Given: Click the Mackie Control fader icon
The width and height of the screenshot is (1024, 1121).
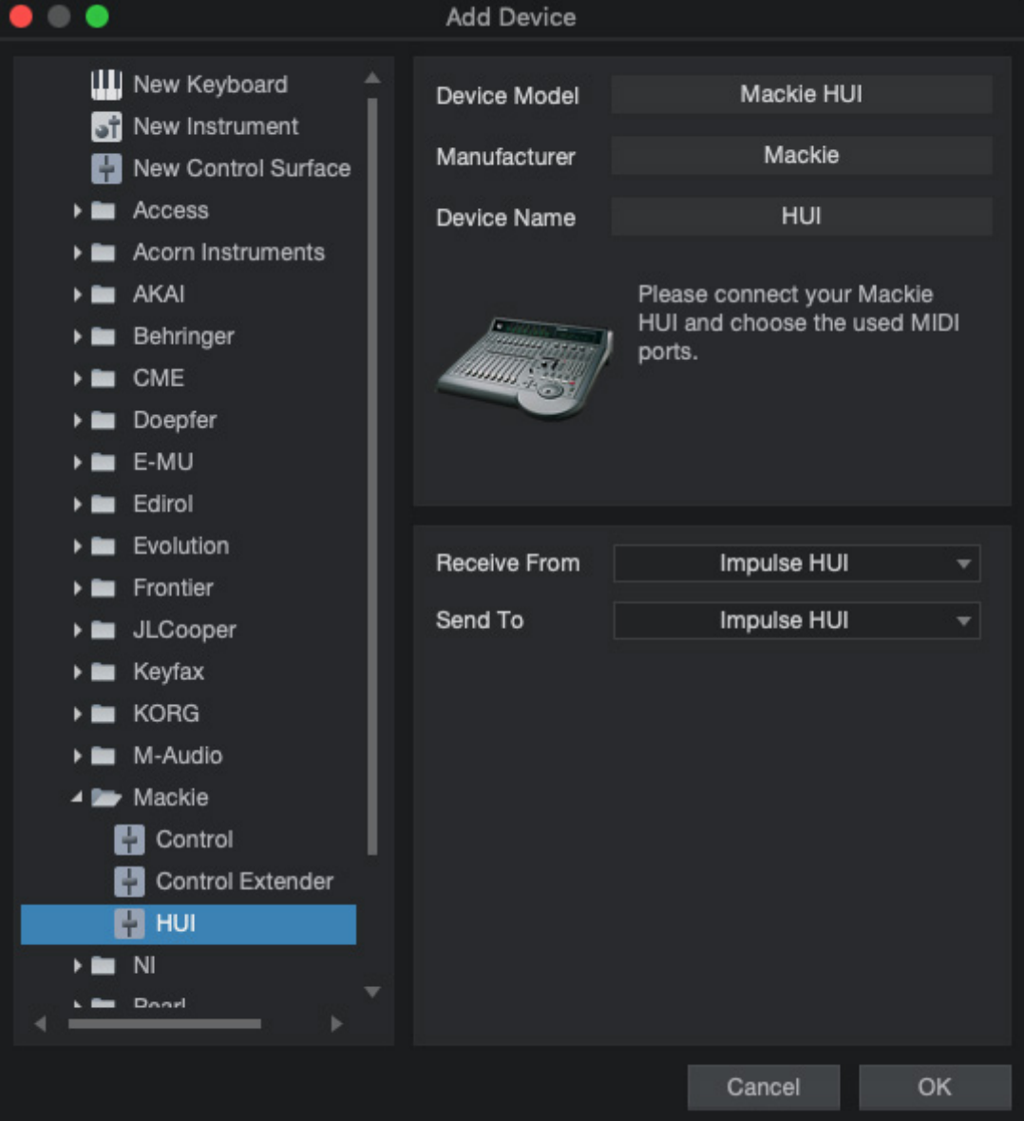Looking at the screenshot, I should click(x=129, y=839).
